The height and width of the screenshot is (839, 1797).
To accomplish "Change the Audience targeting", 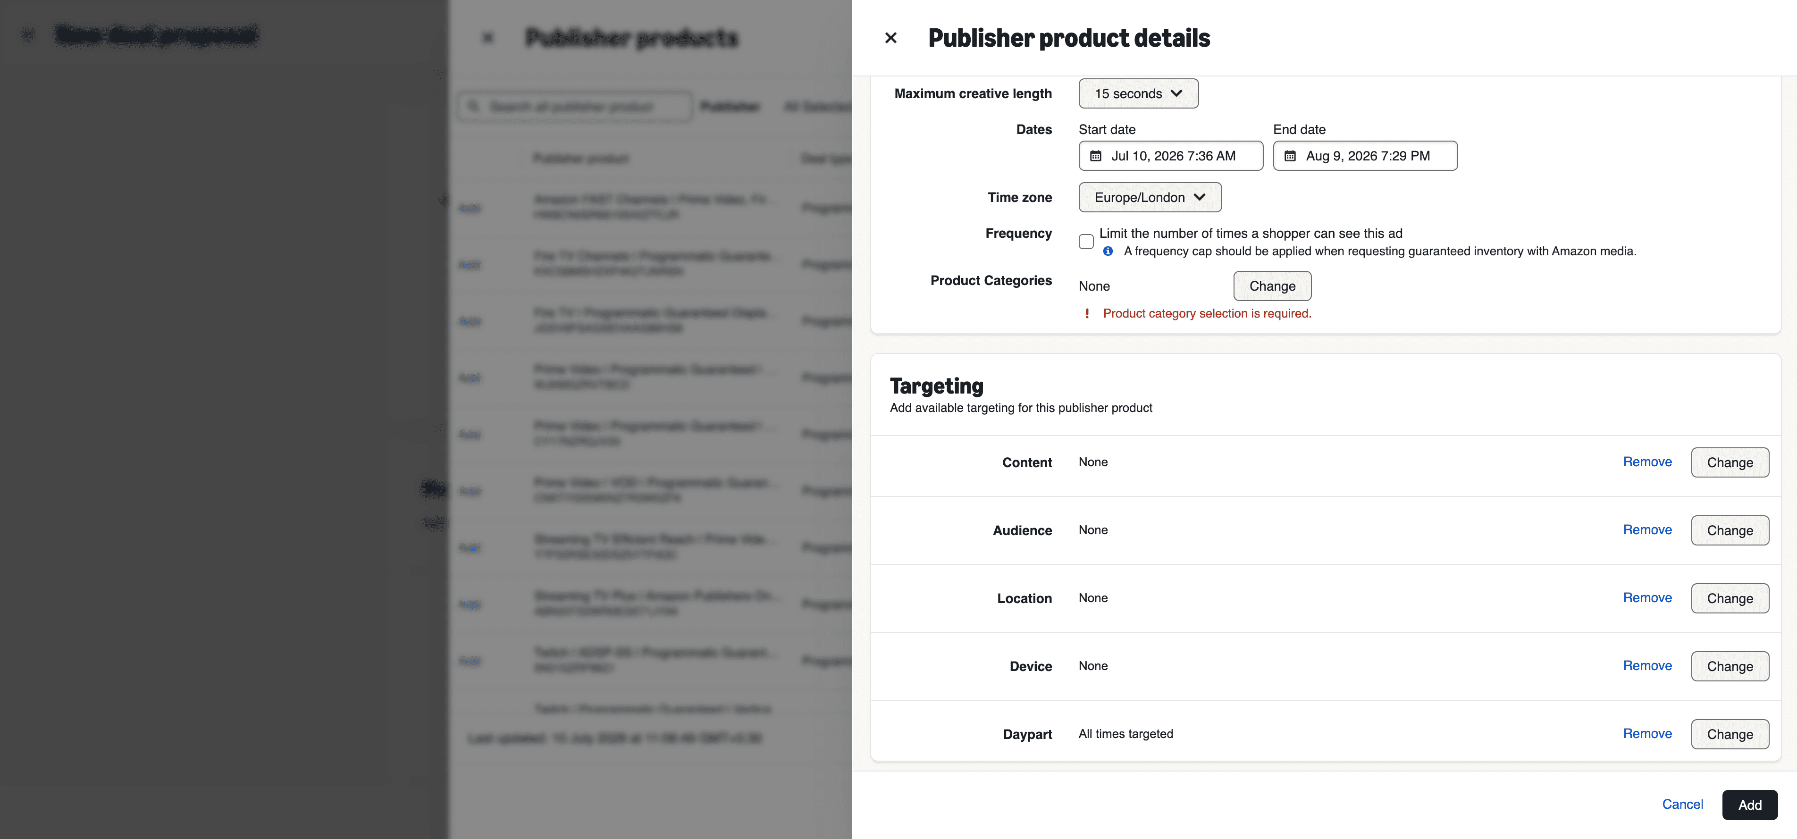I will [x=1730, y=530].
